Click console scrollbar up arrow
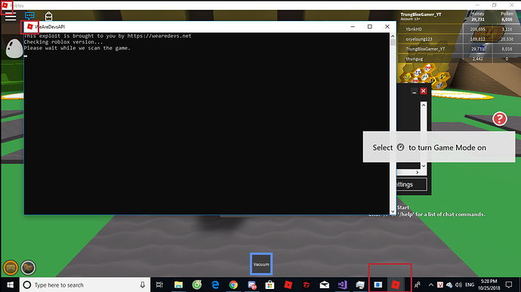The image size is (521, 292). click(393, 36)
